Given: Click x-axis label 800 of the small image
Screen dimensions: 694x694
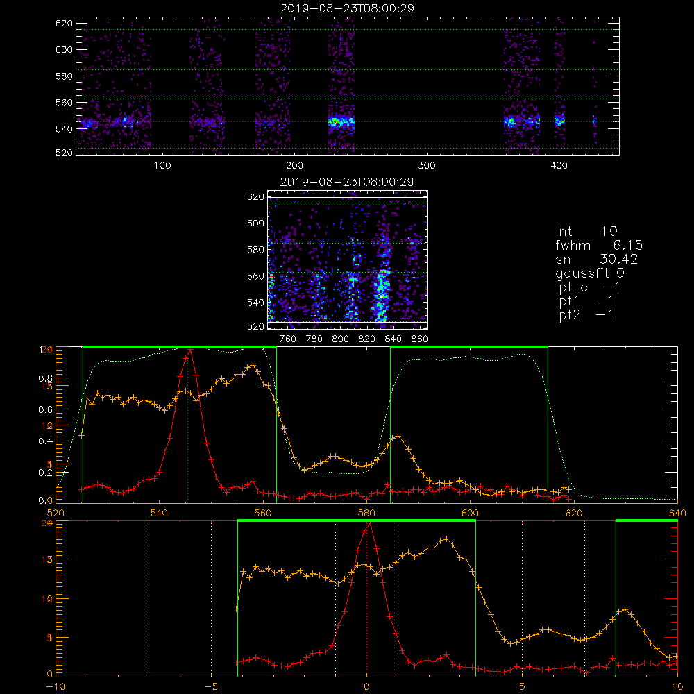Looking at the screenshot, I should 340,339.
